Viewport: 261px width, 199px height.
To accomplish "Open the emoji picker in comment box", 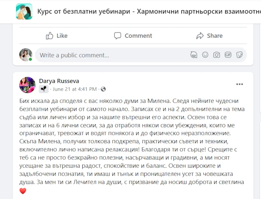I will click(x=205, y=55).
